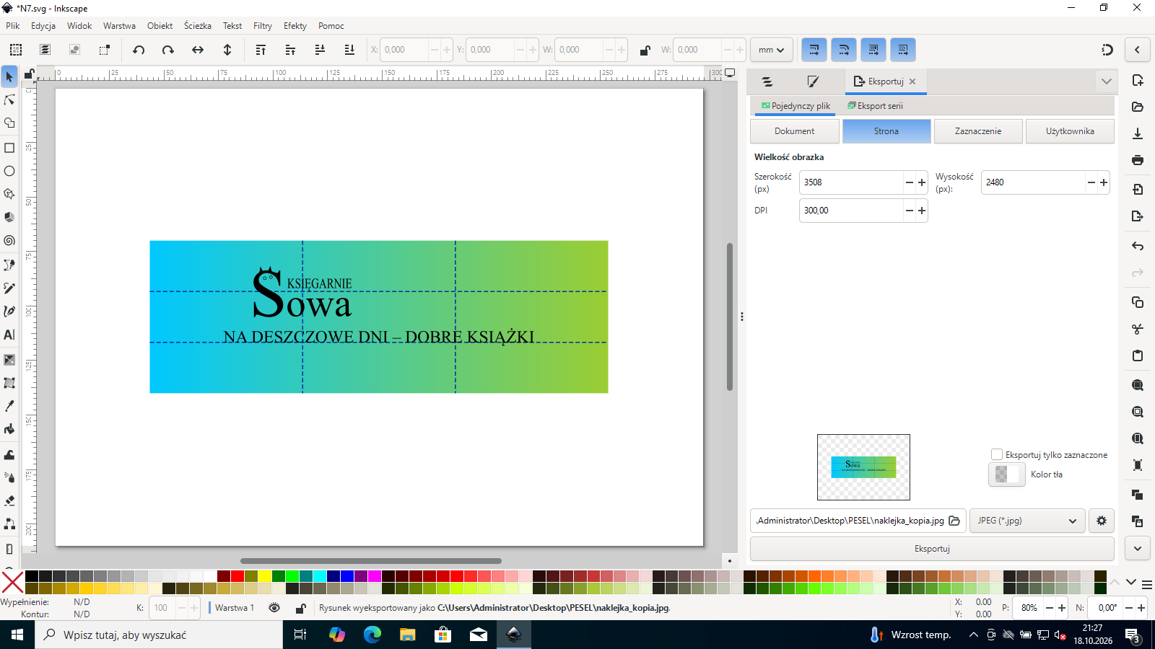1155x649 pixels.
Task: Flip selection horizontally
Action: 198,50
